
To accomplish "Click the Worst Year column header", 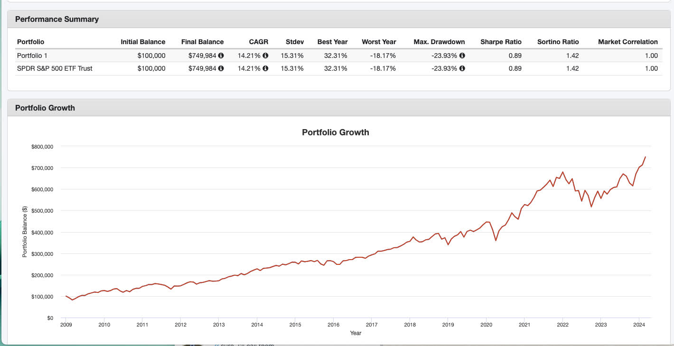I will tap(379, 42).
